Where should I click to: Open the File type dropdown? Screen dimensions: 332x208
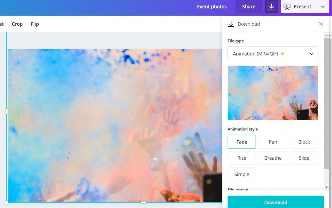(x=273, y=53)
